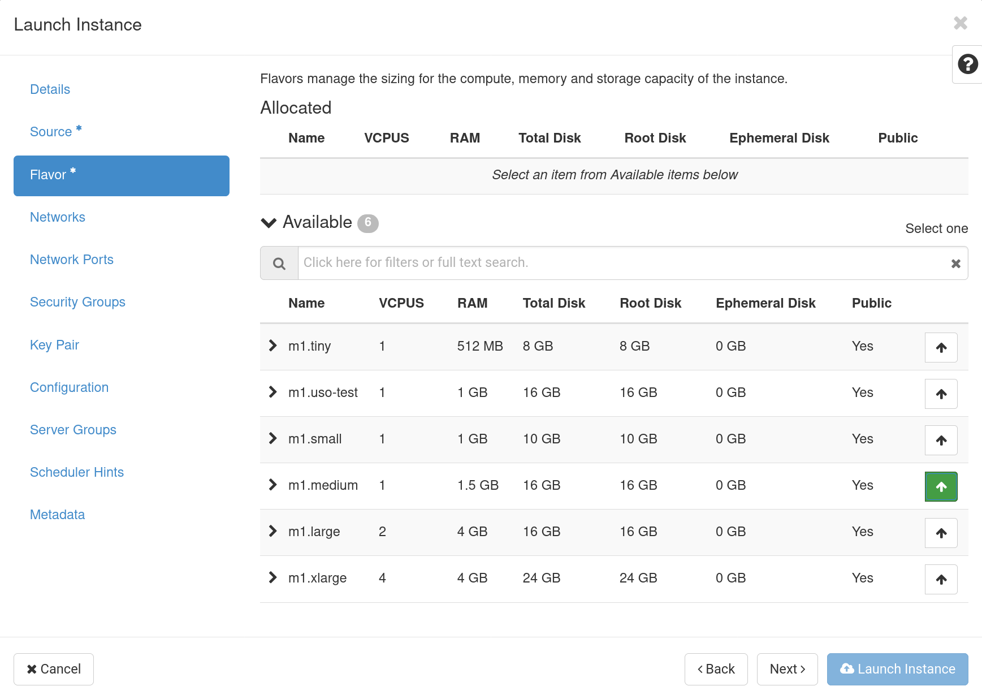This screenshot has height=699, width=982.
Task: Click the magnifier icon in the filter bar
Action: click(279, 263)
